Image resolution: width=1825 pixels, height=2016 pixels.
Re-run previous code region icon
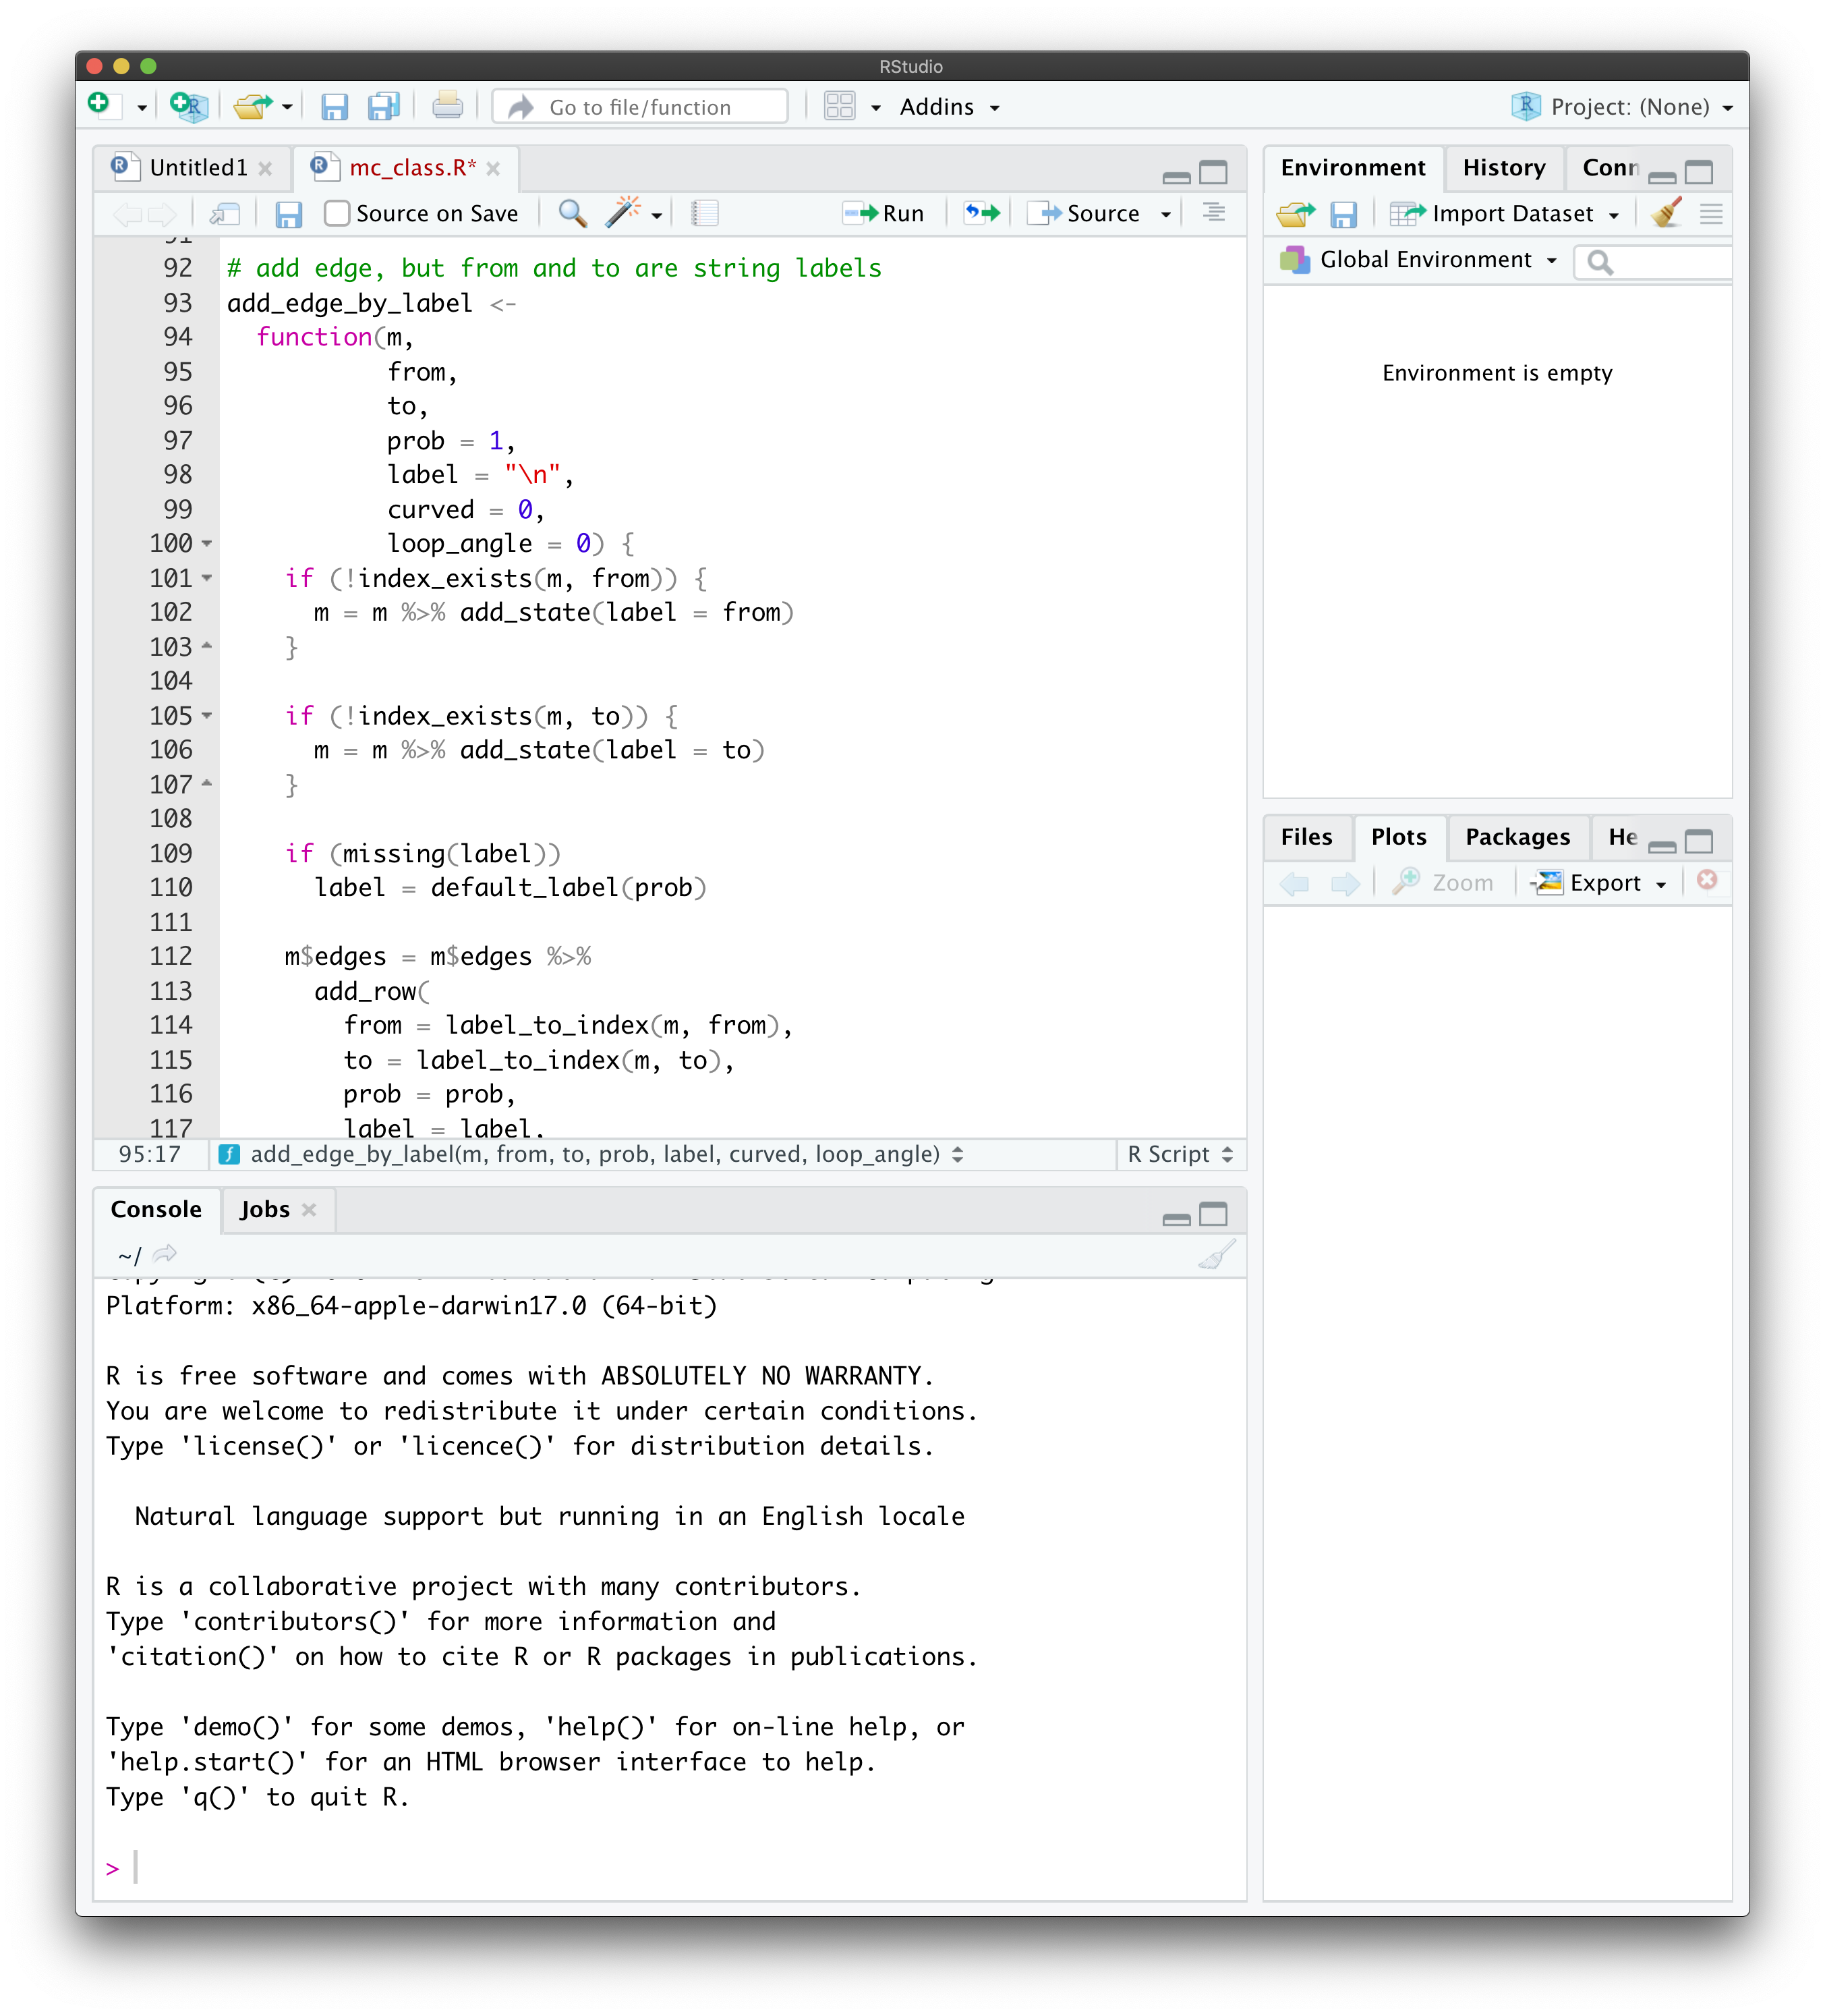click(x=981, y=213)
